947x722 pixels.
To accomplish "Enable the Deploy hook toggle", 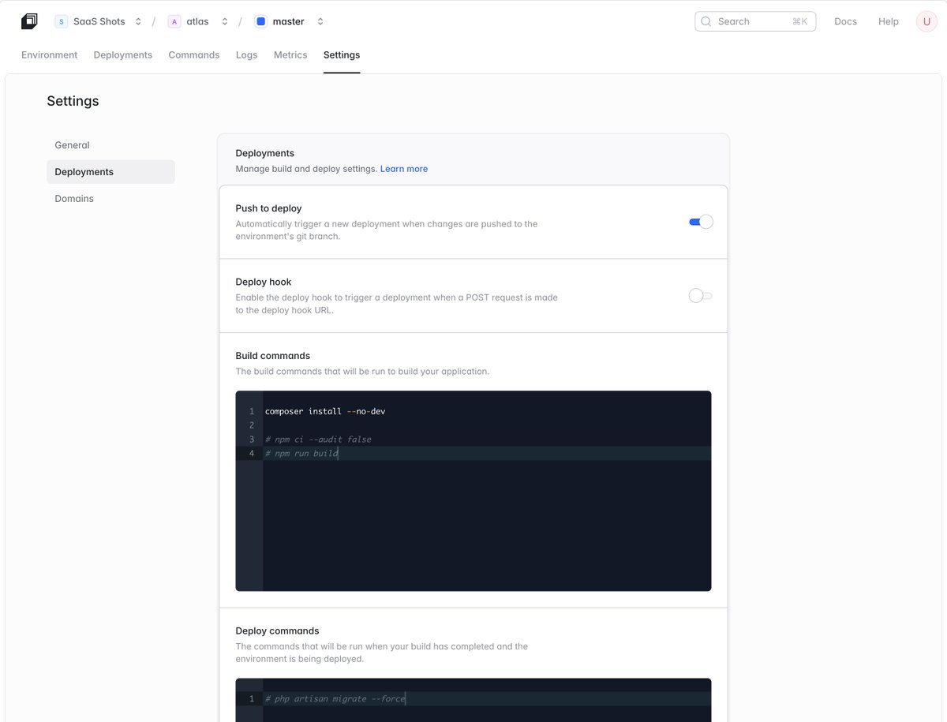I will point(701,296).
